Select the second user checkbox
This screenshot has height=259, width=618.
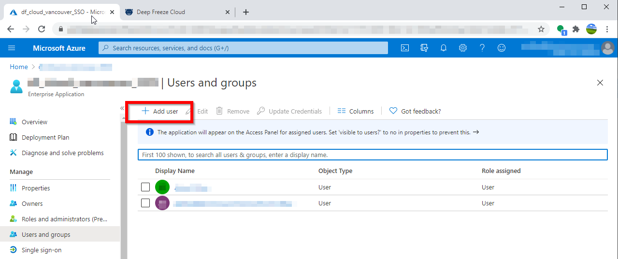(x=145, y=203)
